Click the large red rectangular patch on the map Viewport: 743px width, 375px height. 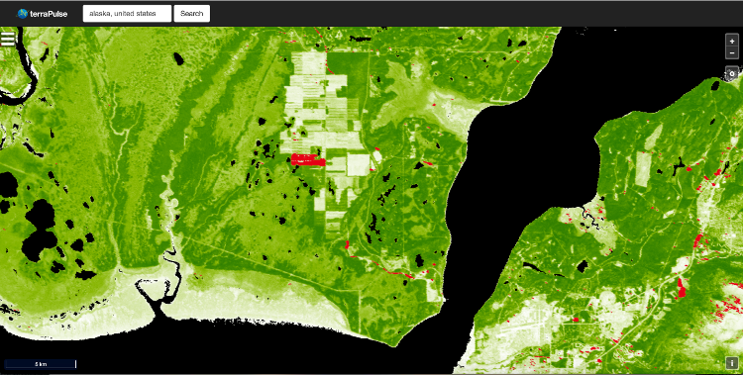(x=307, y=159)
